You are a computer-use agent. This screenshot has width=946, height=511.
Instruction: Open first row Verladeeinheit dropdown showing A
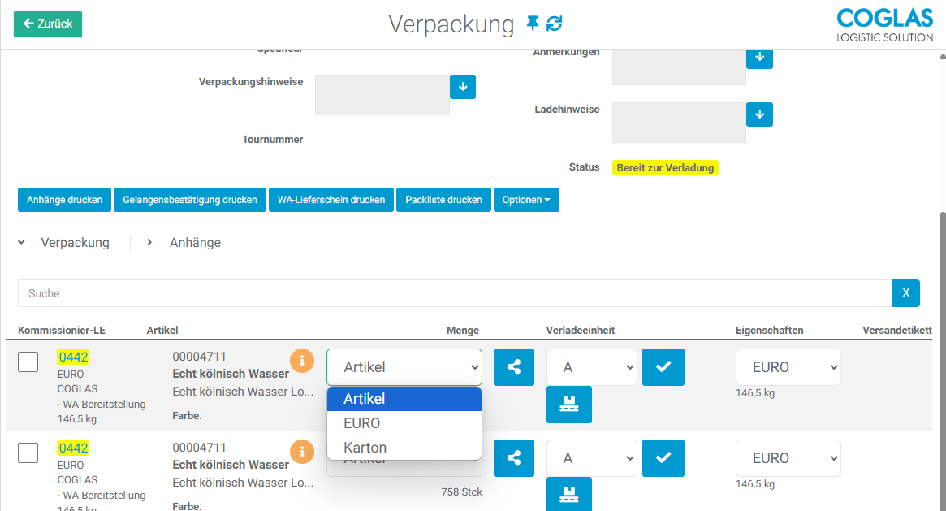pyautogui.click(x=592, y=367)
